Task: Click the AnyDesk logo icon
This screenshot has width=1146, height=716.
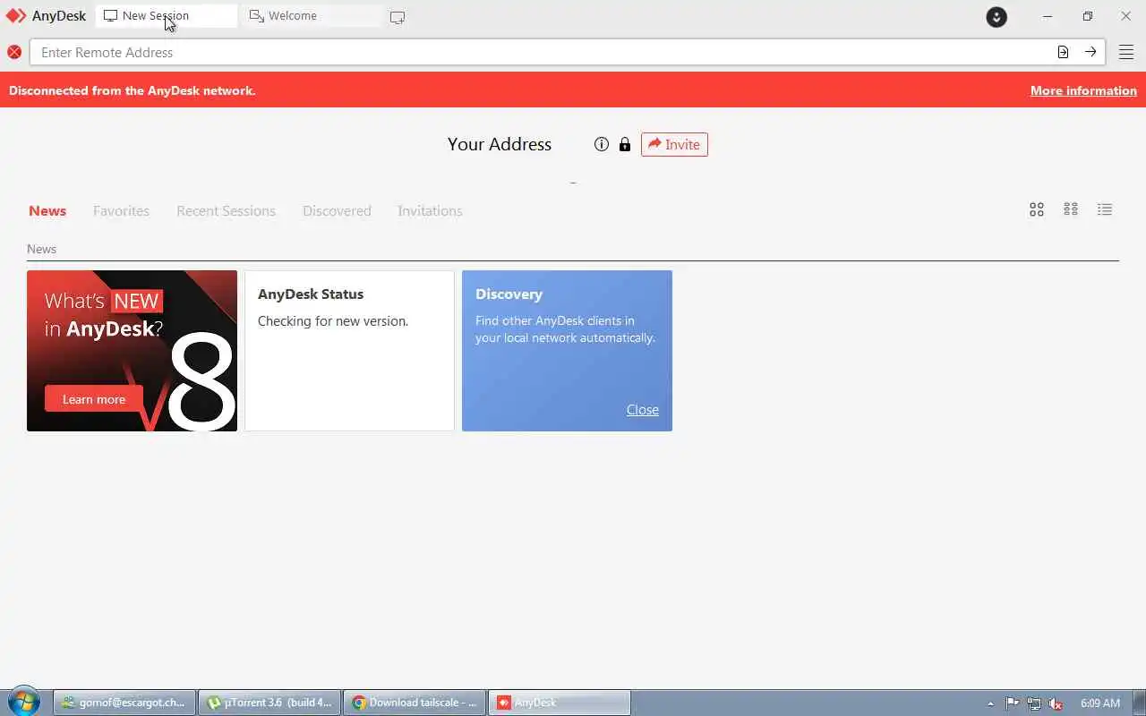Action: tap(16, 16)
